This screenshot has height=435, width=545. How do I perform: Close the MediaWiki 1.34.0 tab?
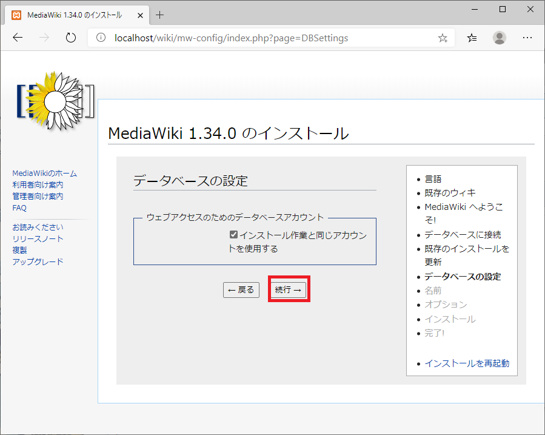point(140,15)
